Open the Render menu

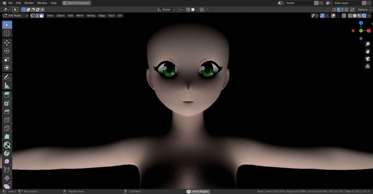tap(29, 3)
